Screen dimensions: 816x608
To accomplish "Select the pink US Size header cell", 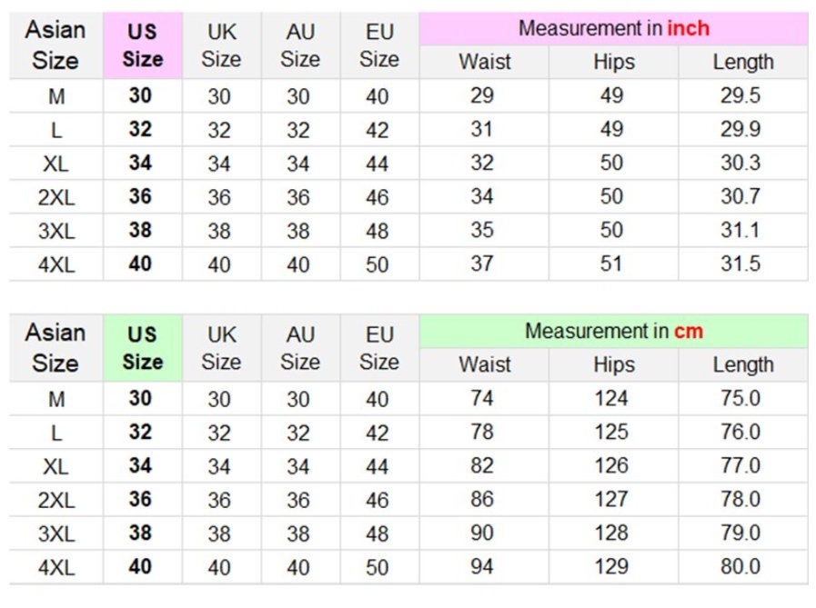I will click(x=142, y=45).
